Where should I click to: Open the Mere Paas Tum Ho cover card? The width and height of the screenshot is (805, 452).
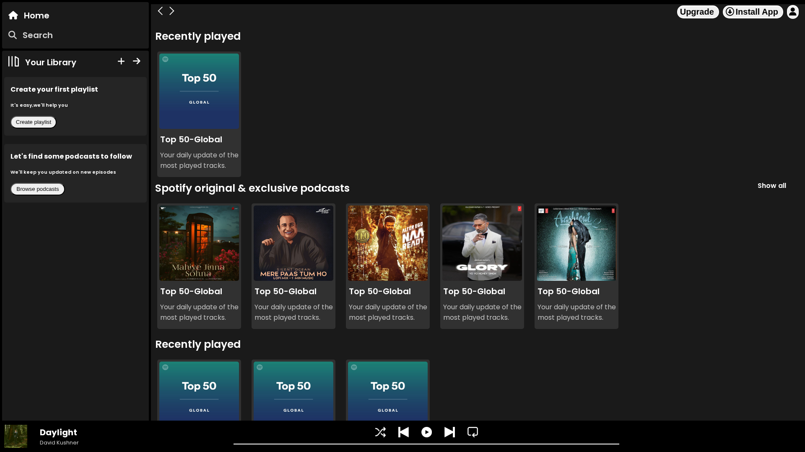click(x=293, y=266)
